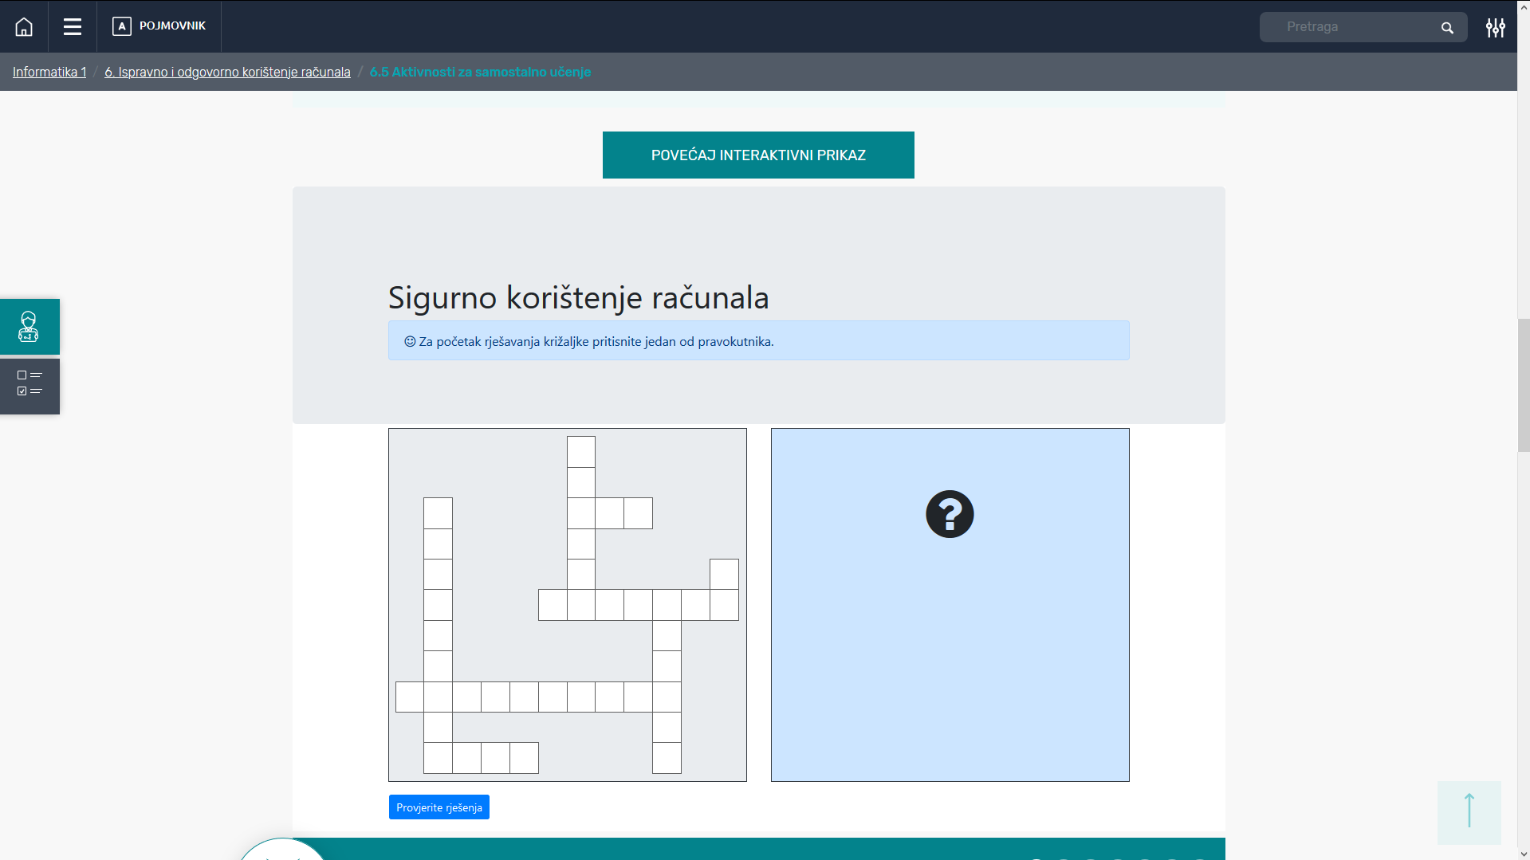The height and width of the screenshot is (860, 1530).
Task: Open the student avatar side panel
Action: [29, 327]
